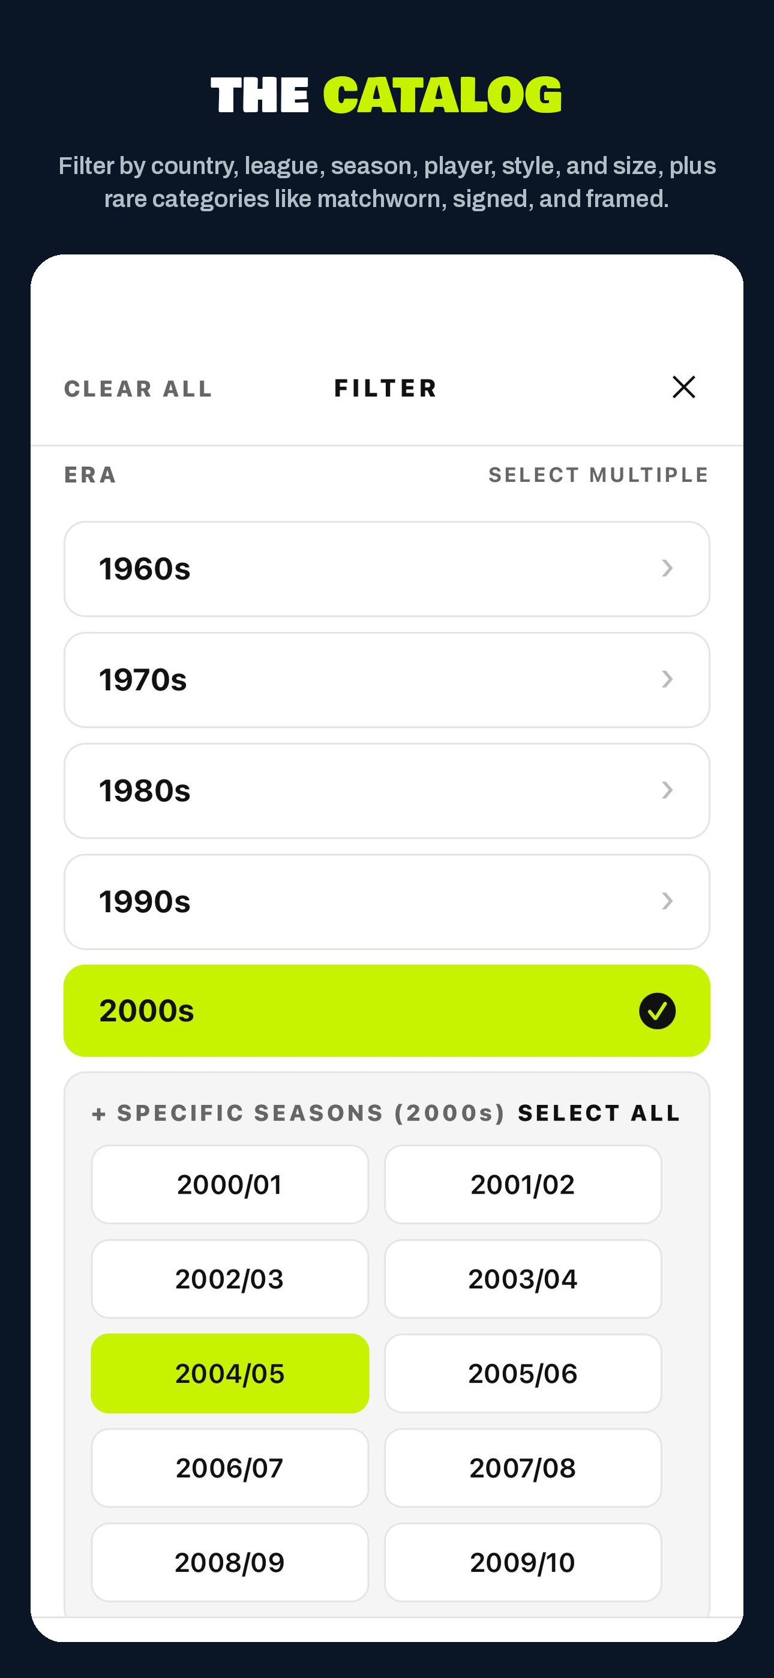The width and height of the screenshot is (774, 1678).
Task: Click Select All for 2000s seasons
Action: tap(599, 1113)
